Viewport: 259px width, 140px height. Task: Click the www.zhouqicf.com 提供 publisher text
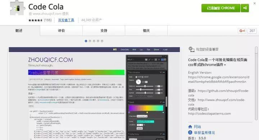click(x=49, y=14)
